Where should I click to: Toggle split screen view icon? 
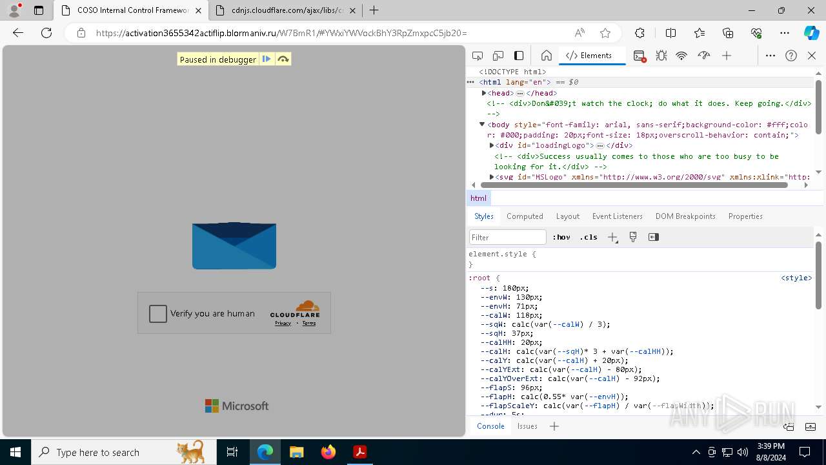[670, 33]
